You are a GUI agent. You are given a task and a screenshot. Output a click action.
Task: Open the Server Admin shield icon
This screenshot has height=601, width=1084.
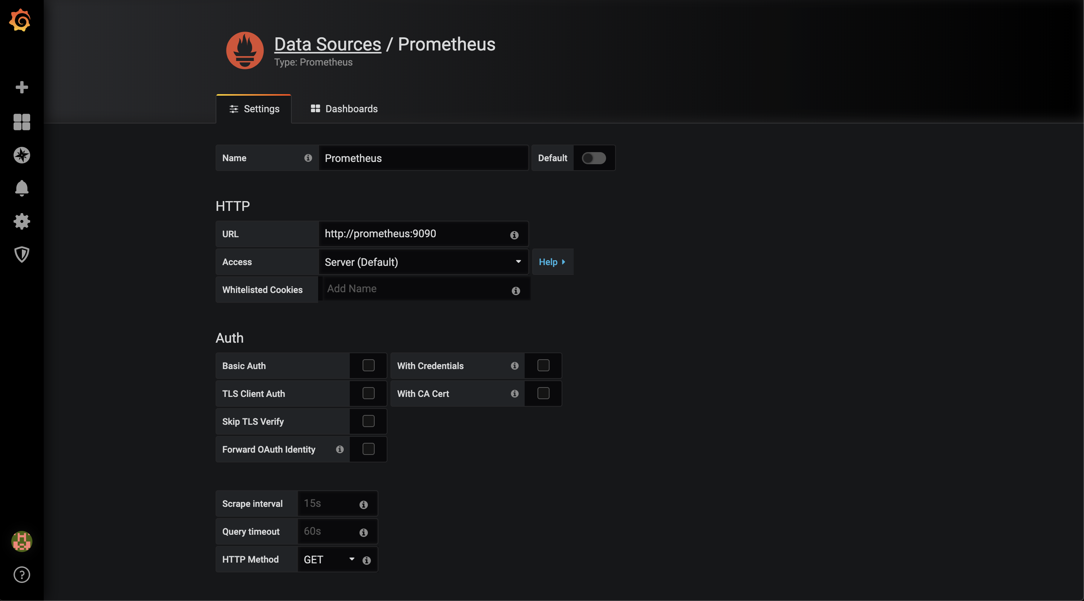tap(21, 254)
